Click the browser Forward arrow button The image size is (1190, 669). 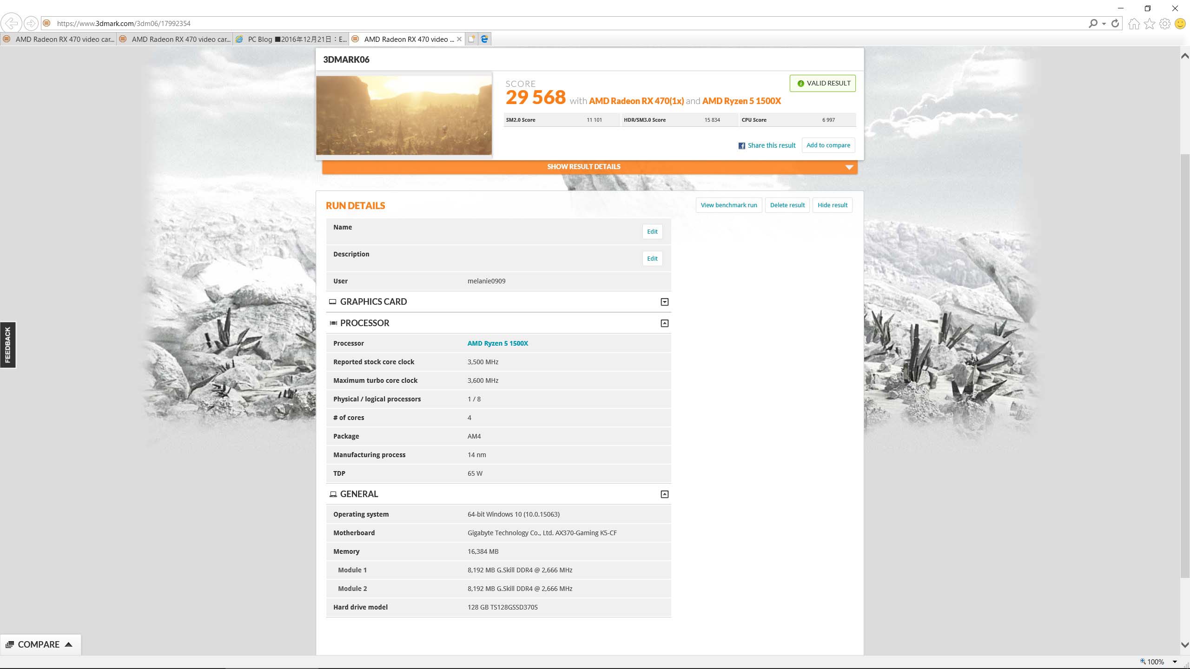pos(31,23)
